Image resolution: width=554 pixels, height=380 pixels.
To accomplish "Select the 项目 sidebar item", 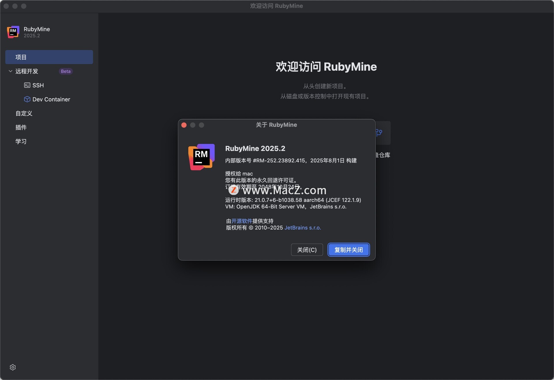I will [49, 57].
